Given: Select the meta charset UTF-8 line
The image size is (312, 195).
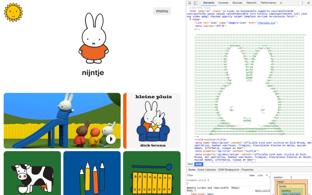Looking at the screenshot, I should [211, 26].
